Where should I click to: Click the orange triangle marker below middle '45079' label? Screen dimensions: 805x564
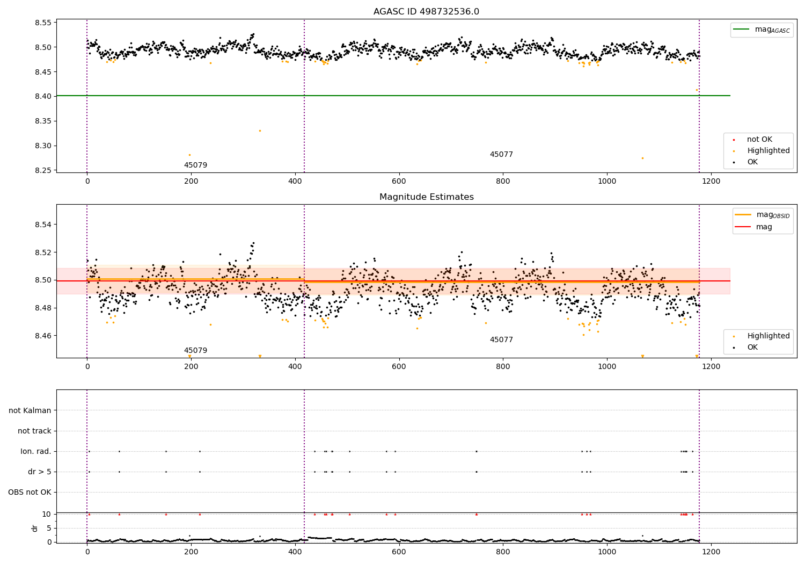pyautogui.click(x=189, y=356)
